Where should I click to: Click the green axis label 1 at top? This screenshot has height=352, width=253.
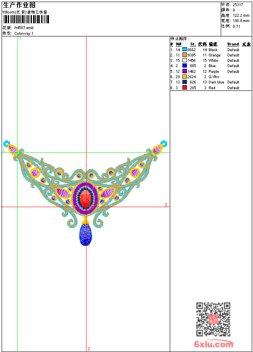(x=20, y=38)
